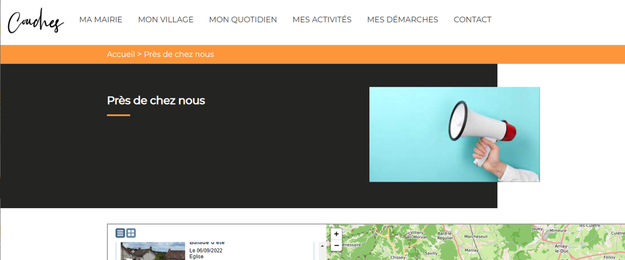This screenshot has width=625, height=260.
Task: Click the 'Près de chez nous' page heading
Action: (156, 101)
